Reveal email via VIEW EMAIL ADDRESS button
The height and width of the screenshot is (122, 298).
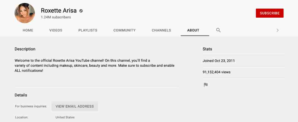point(75,106)
